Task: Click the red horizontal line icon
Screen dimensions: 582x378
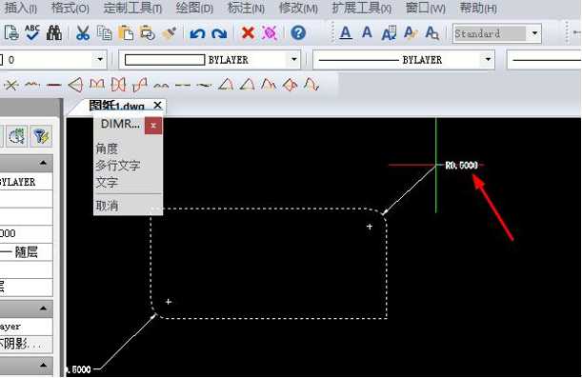Action: [54, 86]
